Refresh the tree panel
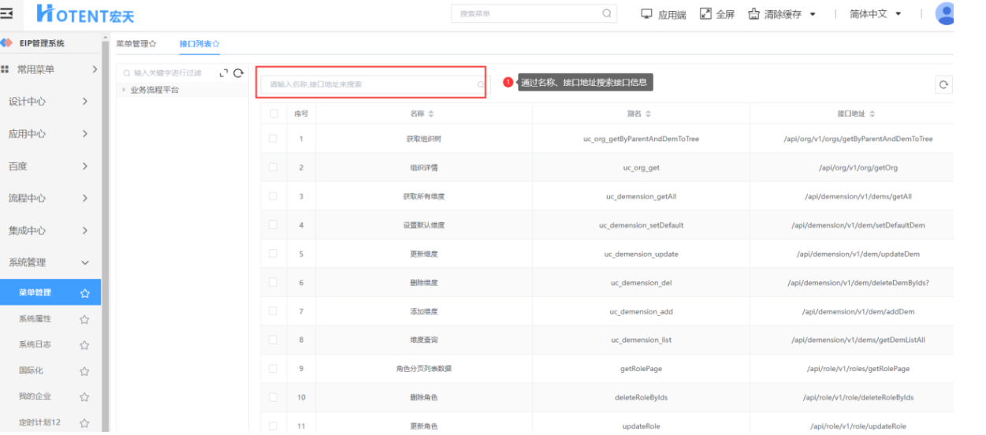This screenshot has height=435, width=986. click(238, 72)
